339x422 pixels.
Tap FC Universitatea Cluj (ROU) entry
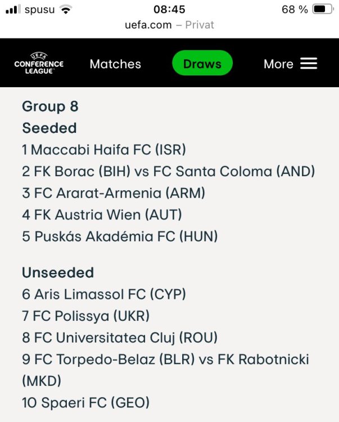click(120, 338)
